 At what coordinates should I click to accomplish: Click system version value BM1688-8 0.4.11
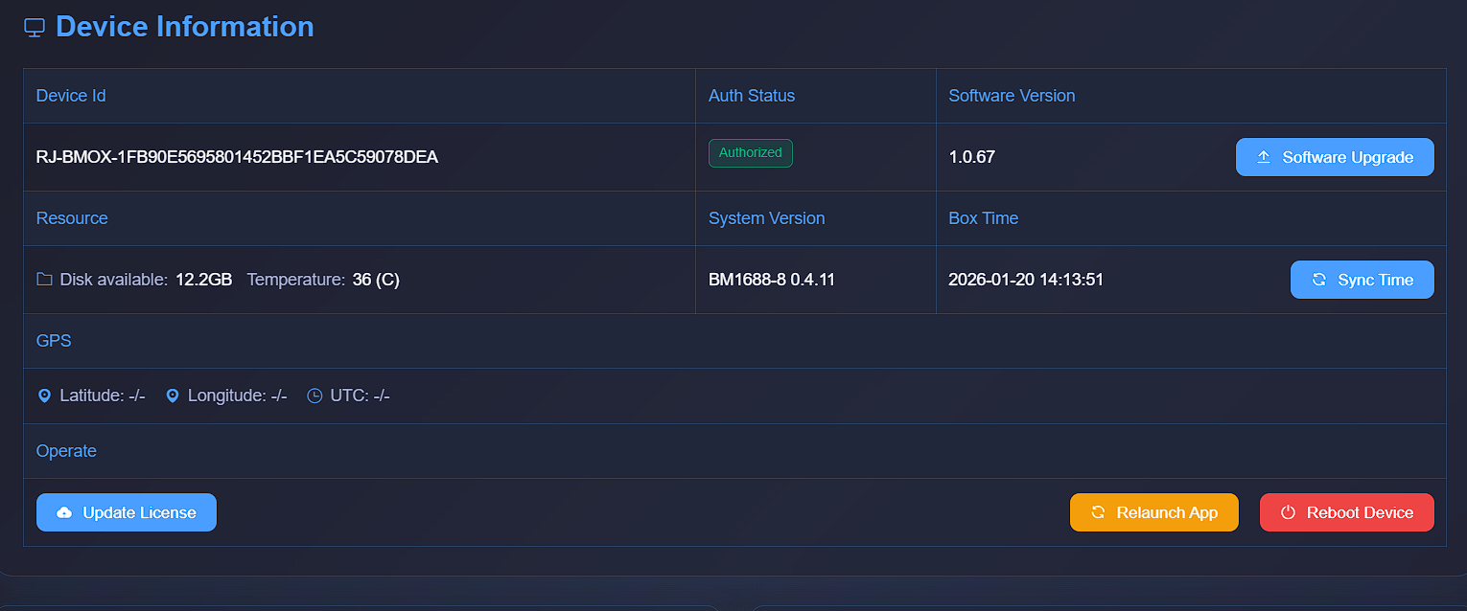pyautogui.click(x=772, y=280)
